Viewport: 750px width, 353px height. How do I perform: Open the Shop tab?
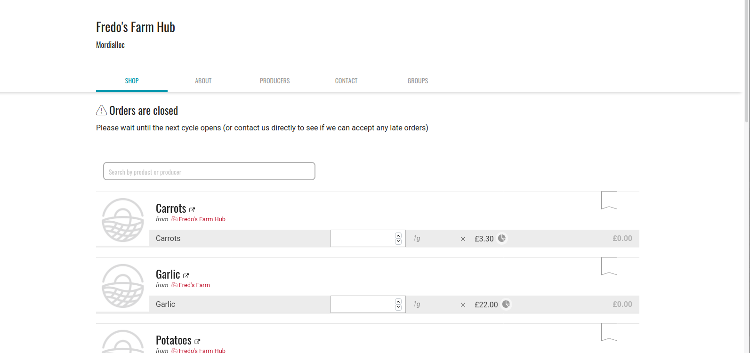[132, 81]
